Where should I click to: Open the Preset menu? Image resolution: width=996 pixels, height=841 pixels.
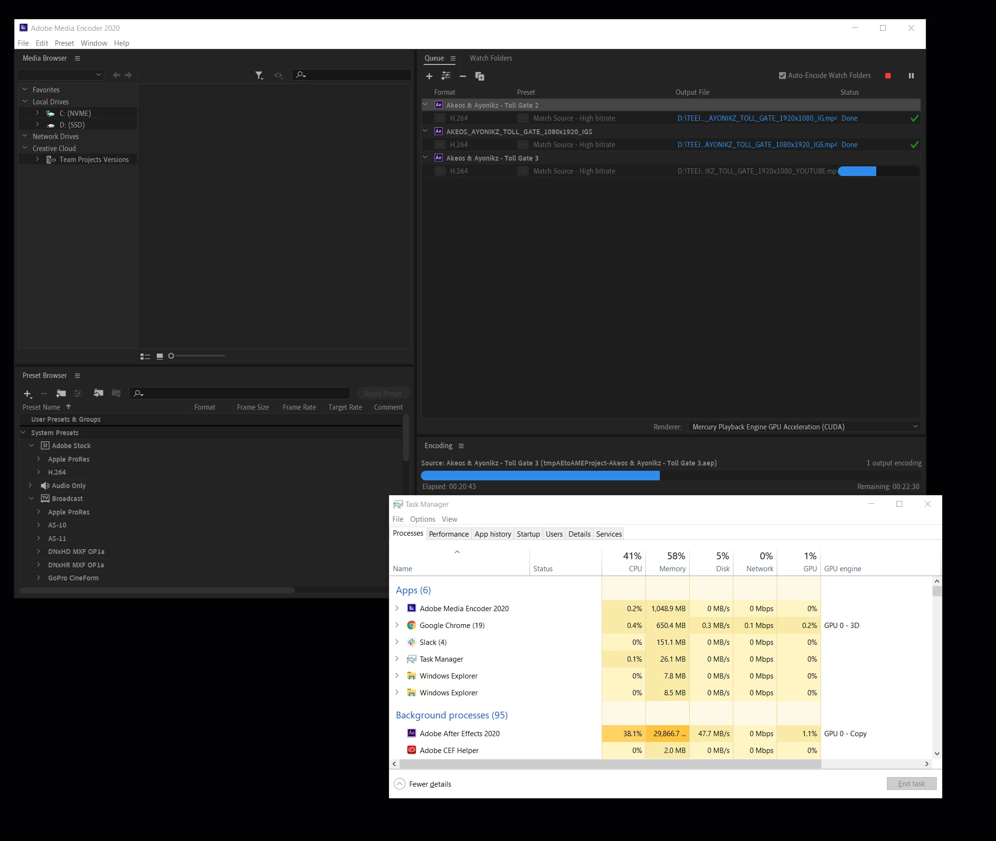coord(64,43)
